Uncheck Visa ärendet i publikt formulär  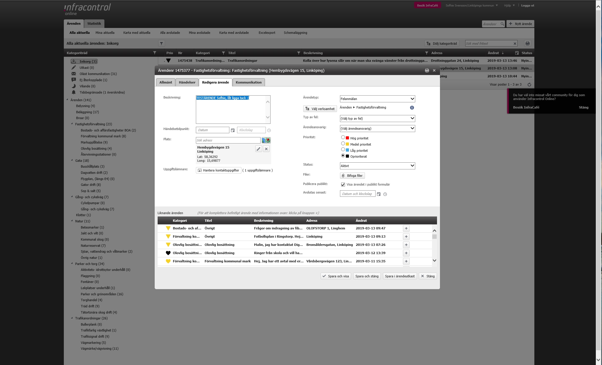pyautogui.click(x=343, y=185)
